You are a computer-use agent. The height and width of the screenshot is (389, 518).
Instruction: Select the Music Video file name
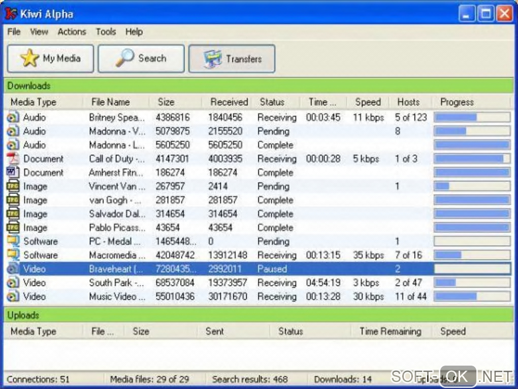pyautogui.click(x=117, y=296)
